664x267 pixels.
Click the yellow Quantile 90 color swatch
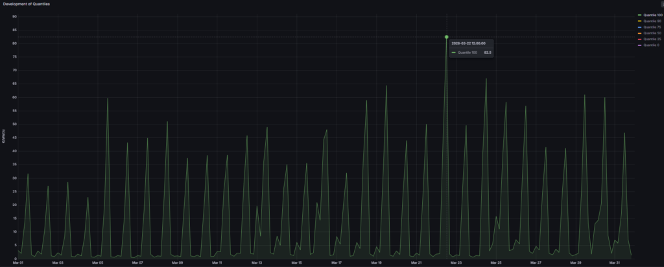click(639, 21)
